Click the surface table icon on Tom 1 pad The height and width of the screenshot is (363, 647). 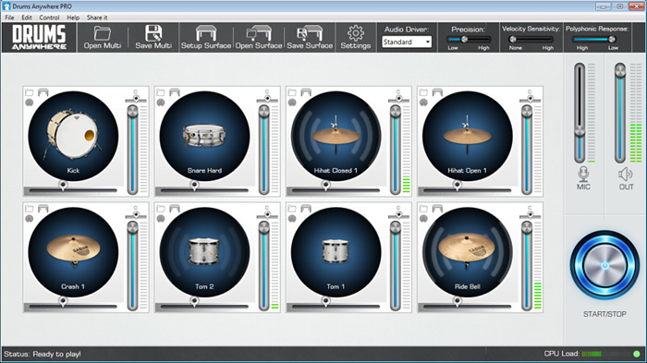click(306, 209)
